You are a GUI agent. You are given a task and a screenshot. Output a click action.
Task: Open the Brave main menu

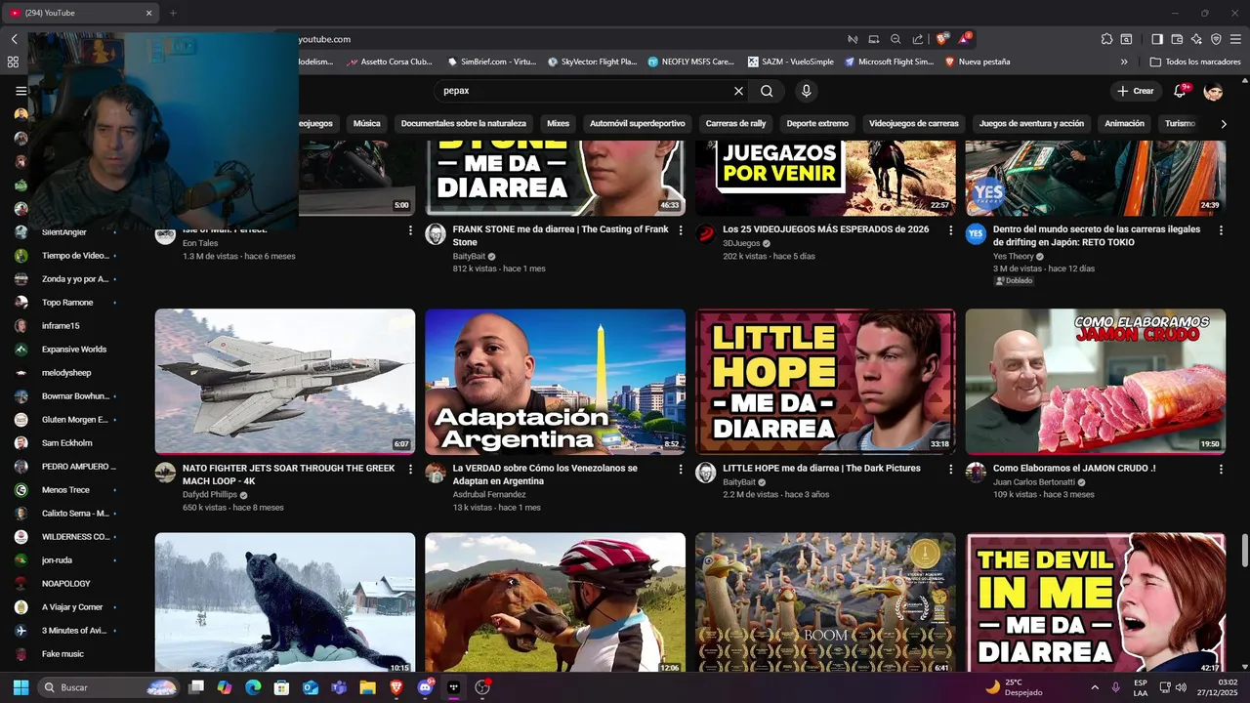(x=1236, y=39)
